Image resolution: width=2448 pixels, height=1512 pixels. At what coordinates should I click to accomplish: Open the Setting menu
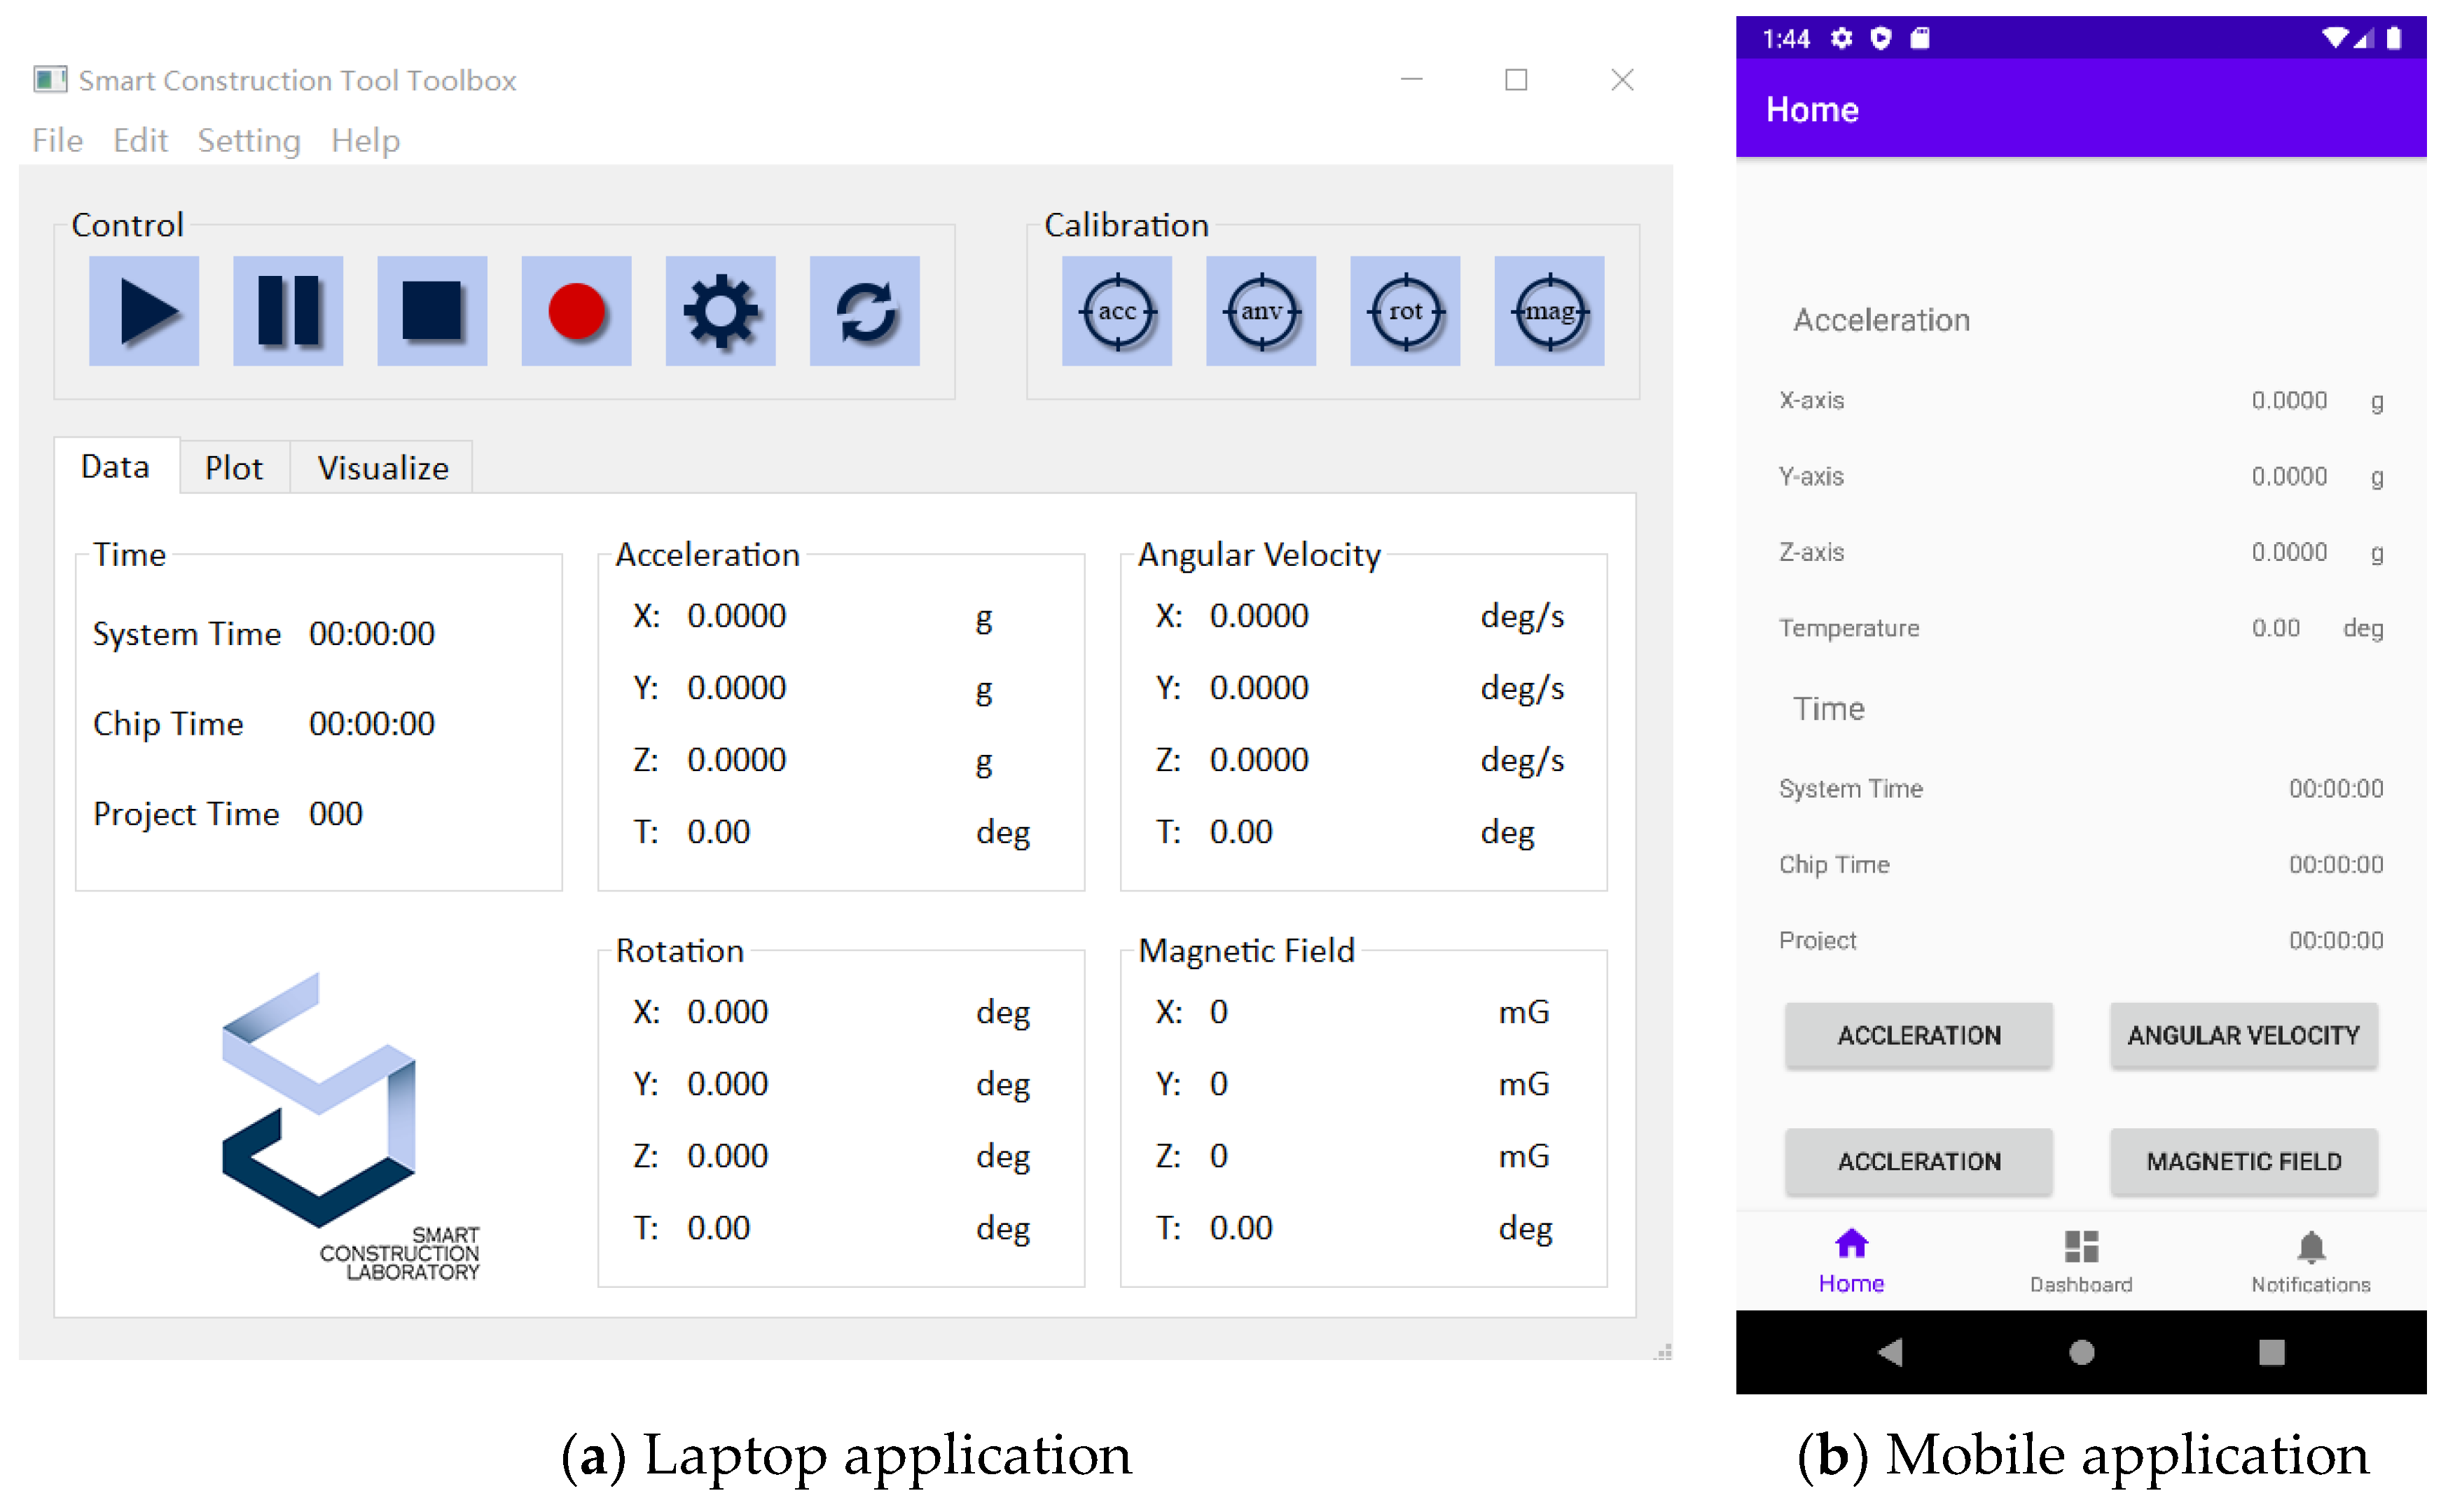pos(248,140)
